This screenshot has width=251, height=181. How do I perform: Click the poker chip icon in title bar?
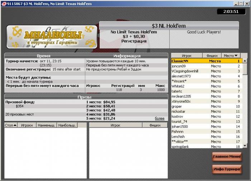point(4,4)
